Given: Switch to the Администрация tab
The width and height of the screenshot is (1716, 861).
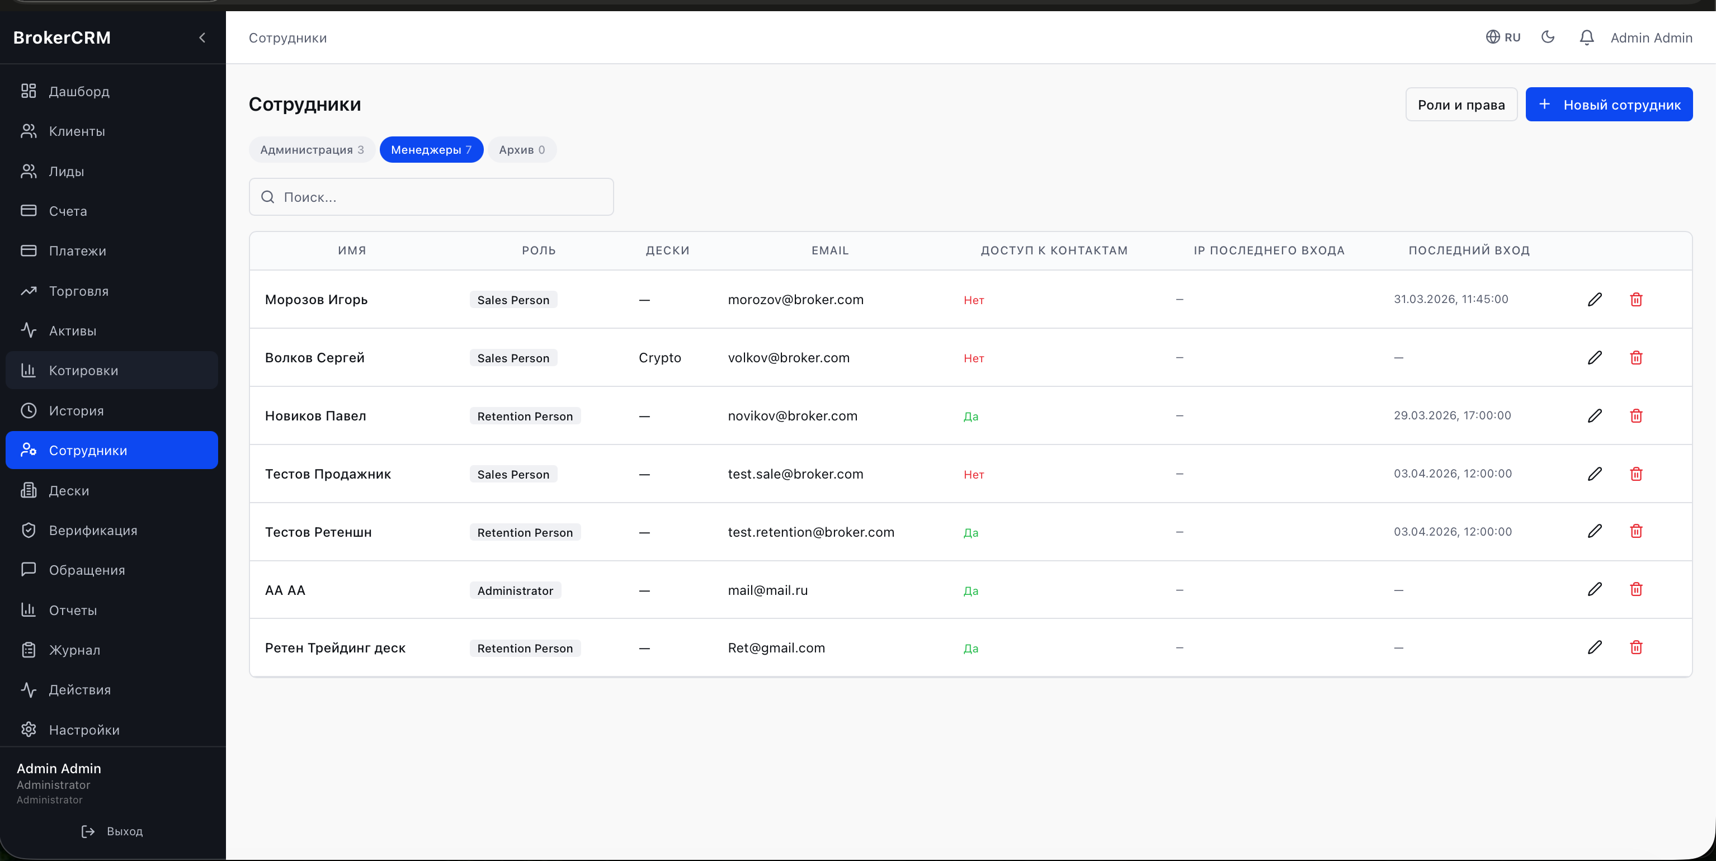Looking at the screenshot, I should (x=311, y=149).
